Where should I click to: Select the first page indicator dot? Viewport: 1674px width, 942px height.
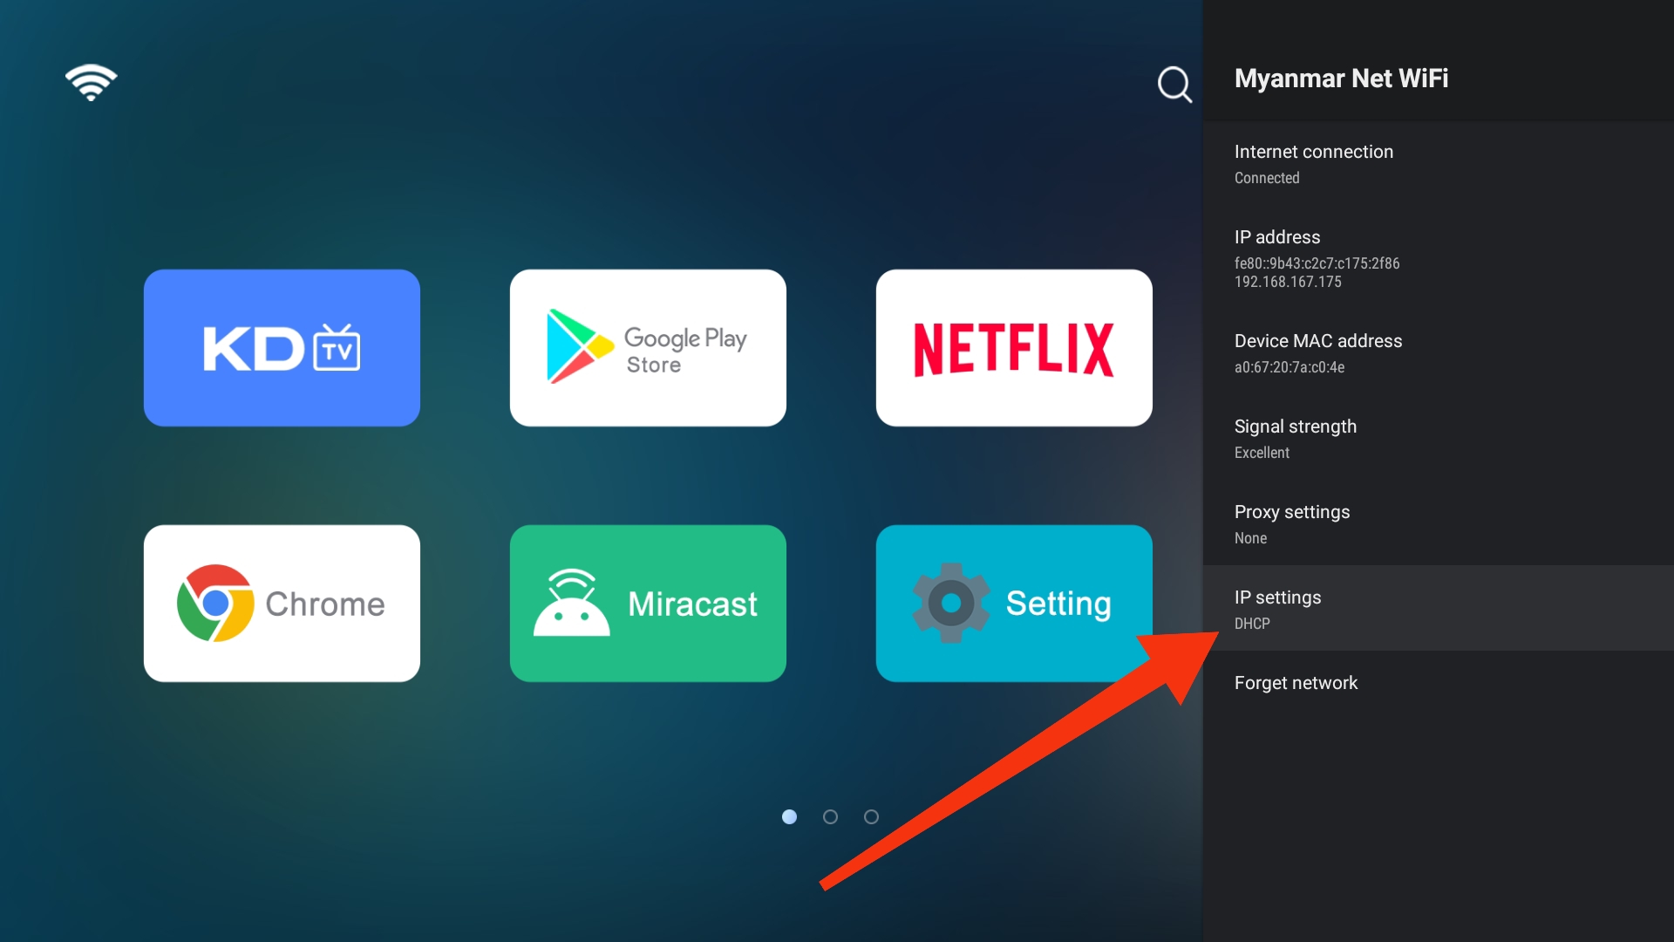coord(789,816)
